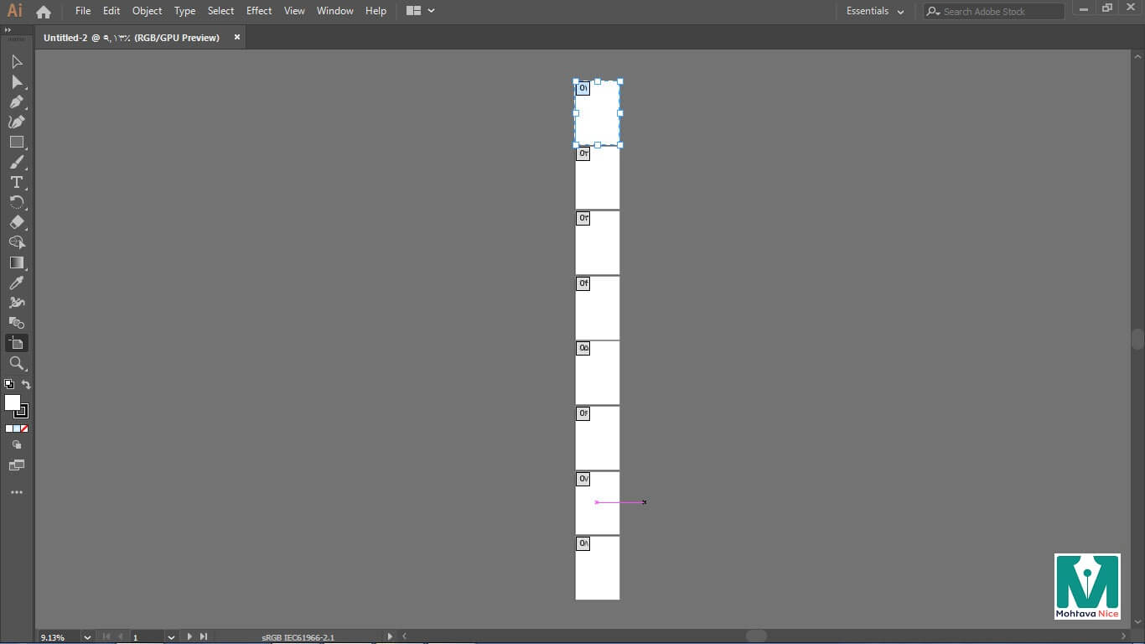Choose the Type tool
The image size is (1145, 644).
(x=16, y=182)
